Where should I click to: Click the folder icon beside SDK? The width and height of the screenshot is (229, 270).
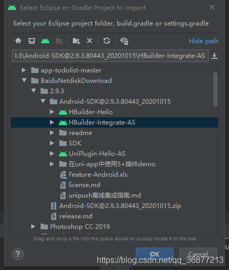63,143
